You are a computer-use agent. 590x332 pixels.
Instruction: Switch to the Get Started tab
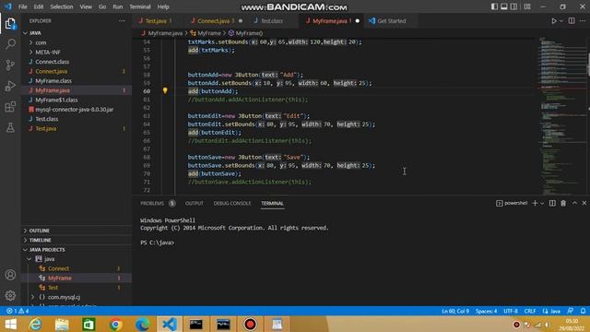(x=391, y=21)
